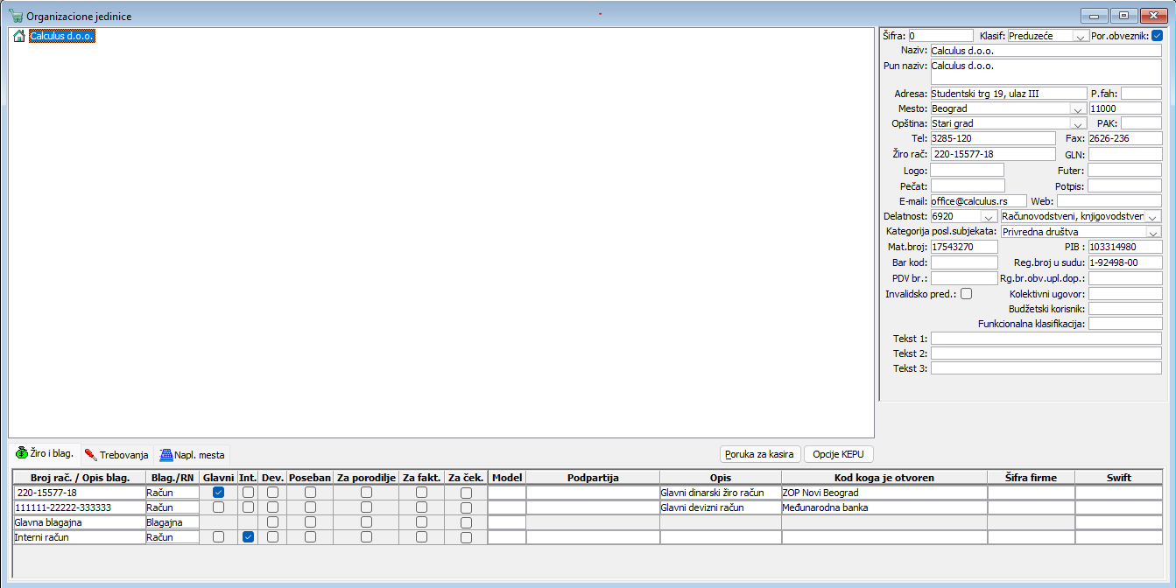The image size is (1176, 588).
Task: Click the Opcije KEPU button
Action: (839, 454)
